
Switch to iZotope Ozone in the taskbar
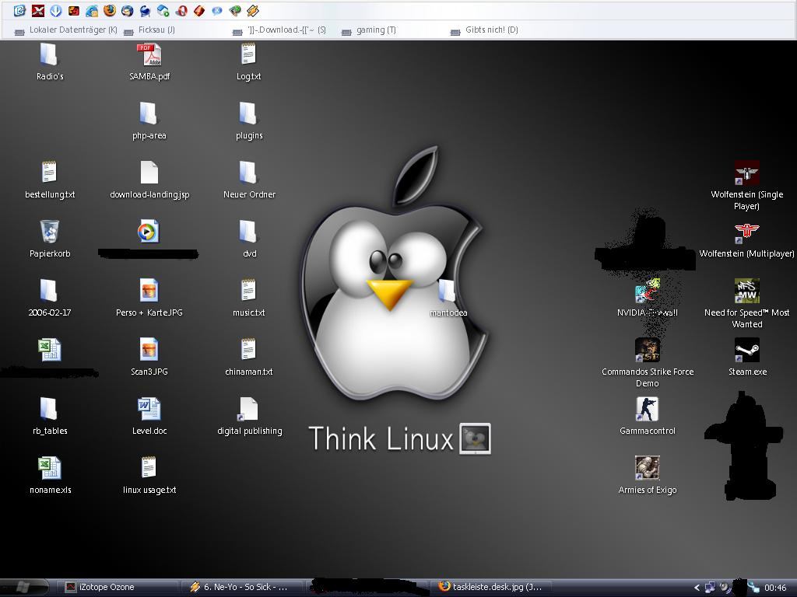coord(117,588)
